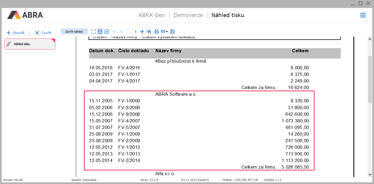The width and height of the screenshot is (374, 184).
Task: Click the page number input field
Action: pyautogui.click(x=131, y=32)
